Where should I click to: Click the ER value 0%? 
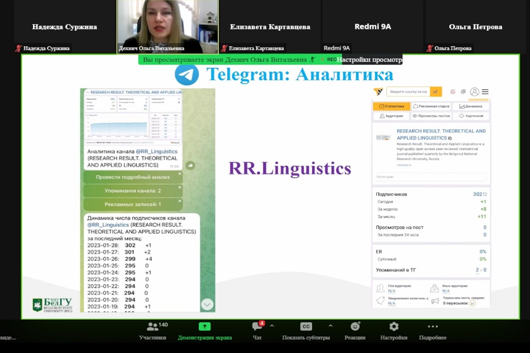coord(483,252)
